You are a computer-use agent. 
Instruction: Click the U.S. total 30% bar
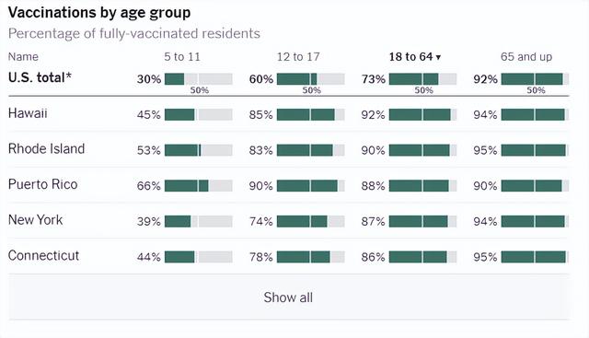point(199,79)
